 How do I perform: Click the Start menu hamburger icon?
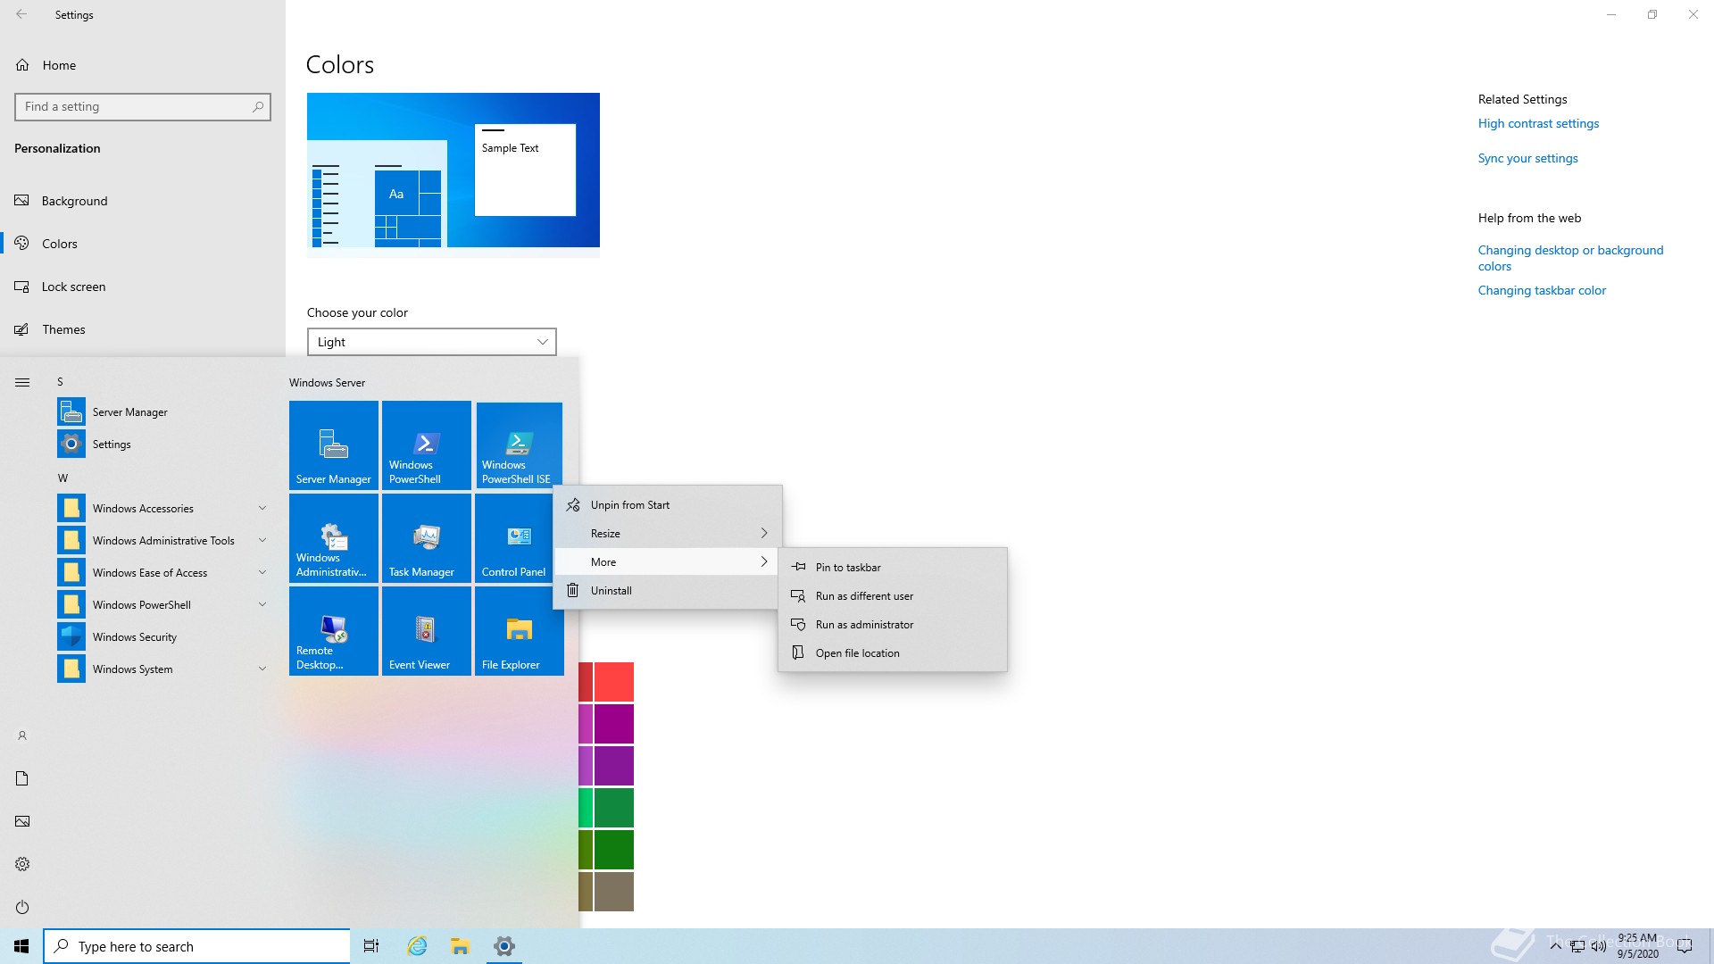click(22, 382)
